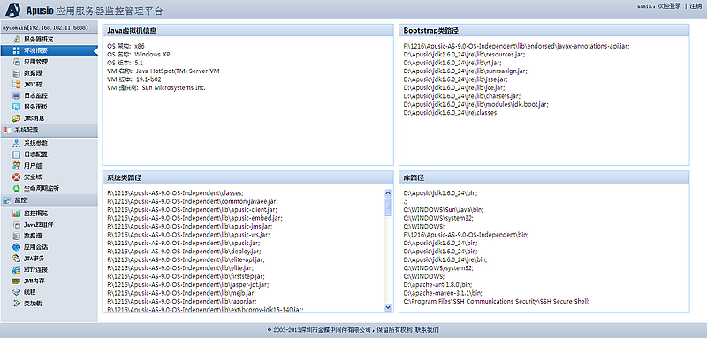
Task: Click F:\1216\Apusic-AS-9.0-OS-Independent\bin library path
Action: coord(466,235)
